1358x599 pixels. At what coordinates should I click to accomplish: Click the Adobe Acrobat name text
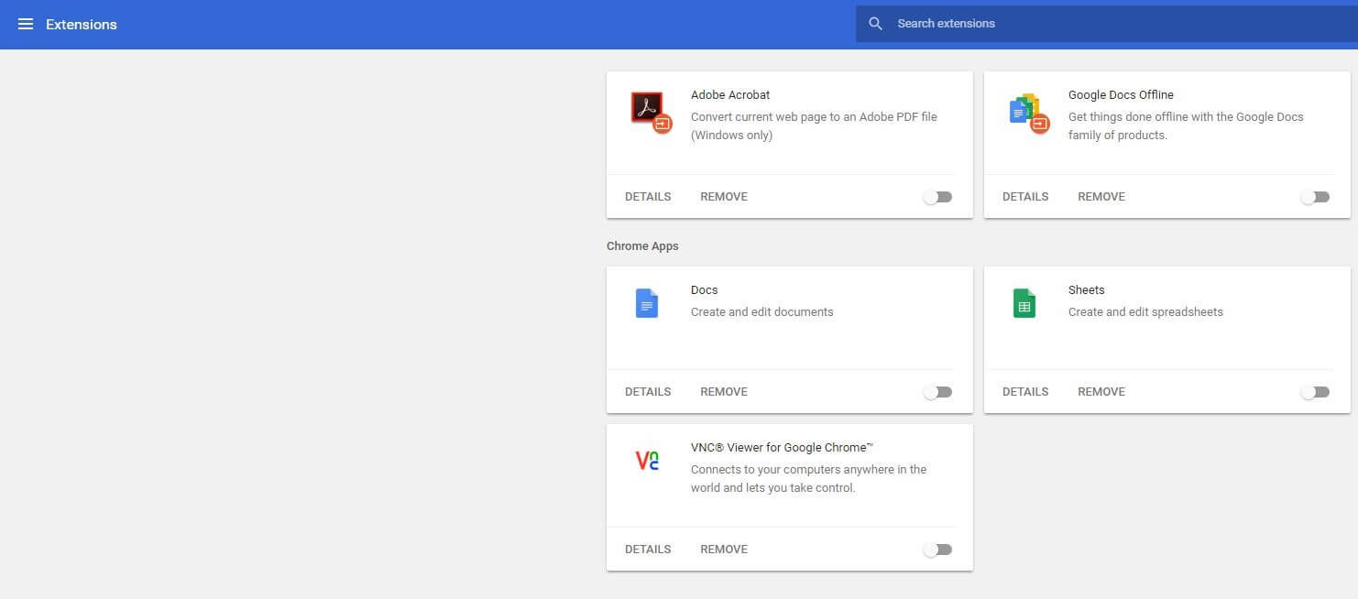(730, 95)
